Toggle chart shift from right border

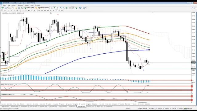tap(73, 8)
